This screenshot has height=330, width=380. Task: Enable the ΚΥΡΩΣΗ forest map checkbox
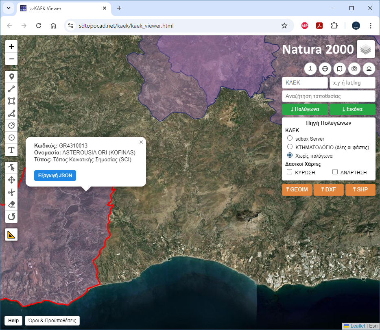coord(290,172)
